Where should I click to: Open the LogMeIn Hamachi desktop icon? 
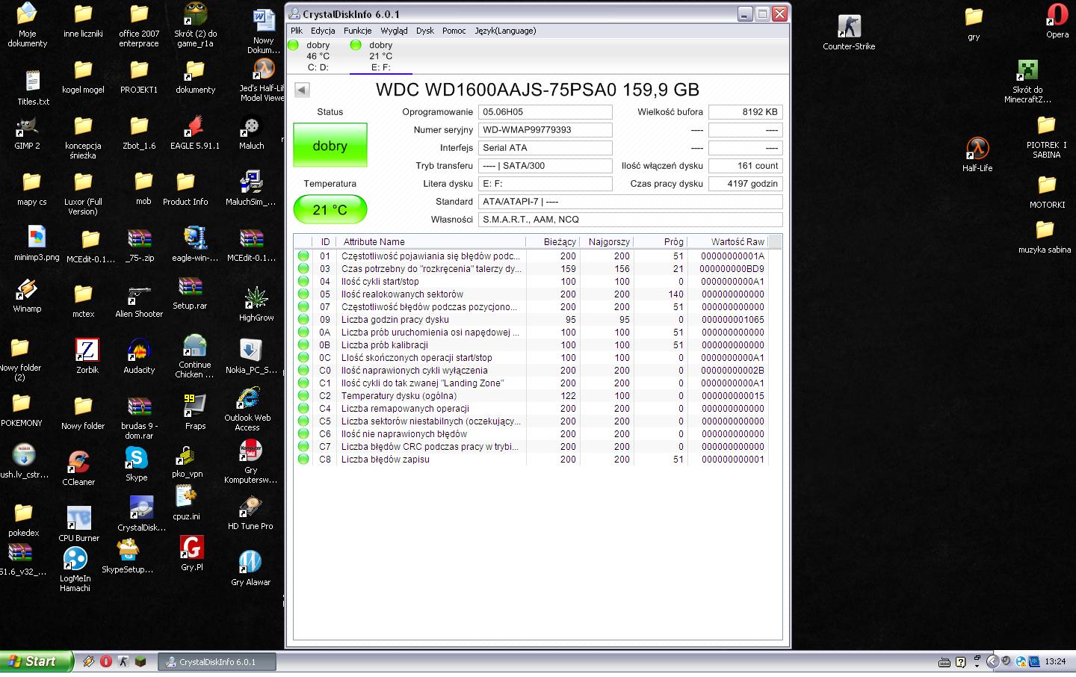(x=75, y=569)
